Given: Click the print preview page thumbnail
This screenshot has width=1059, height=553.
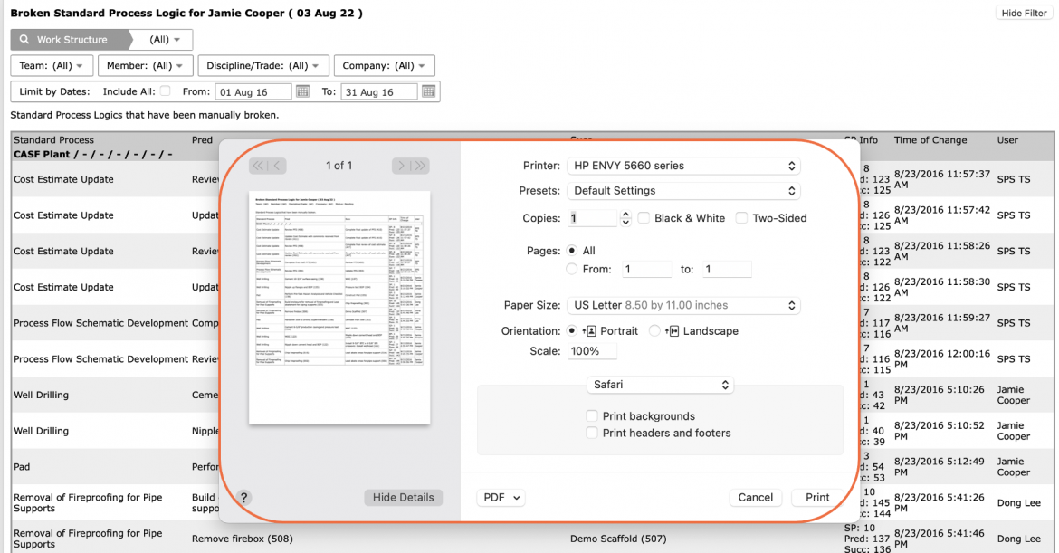Looking at the screenshot, I should point(339,307).
